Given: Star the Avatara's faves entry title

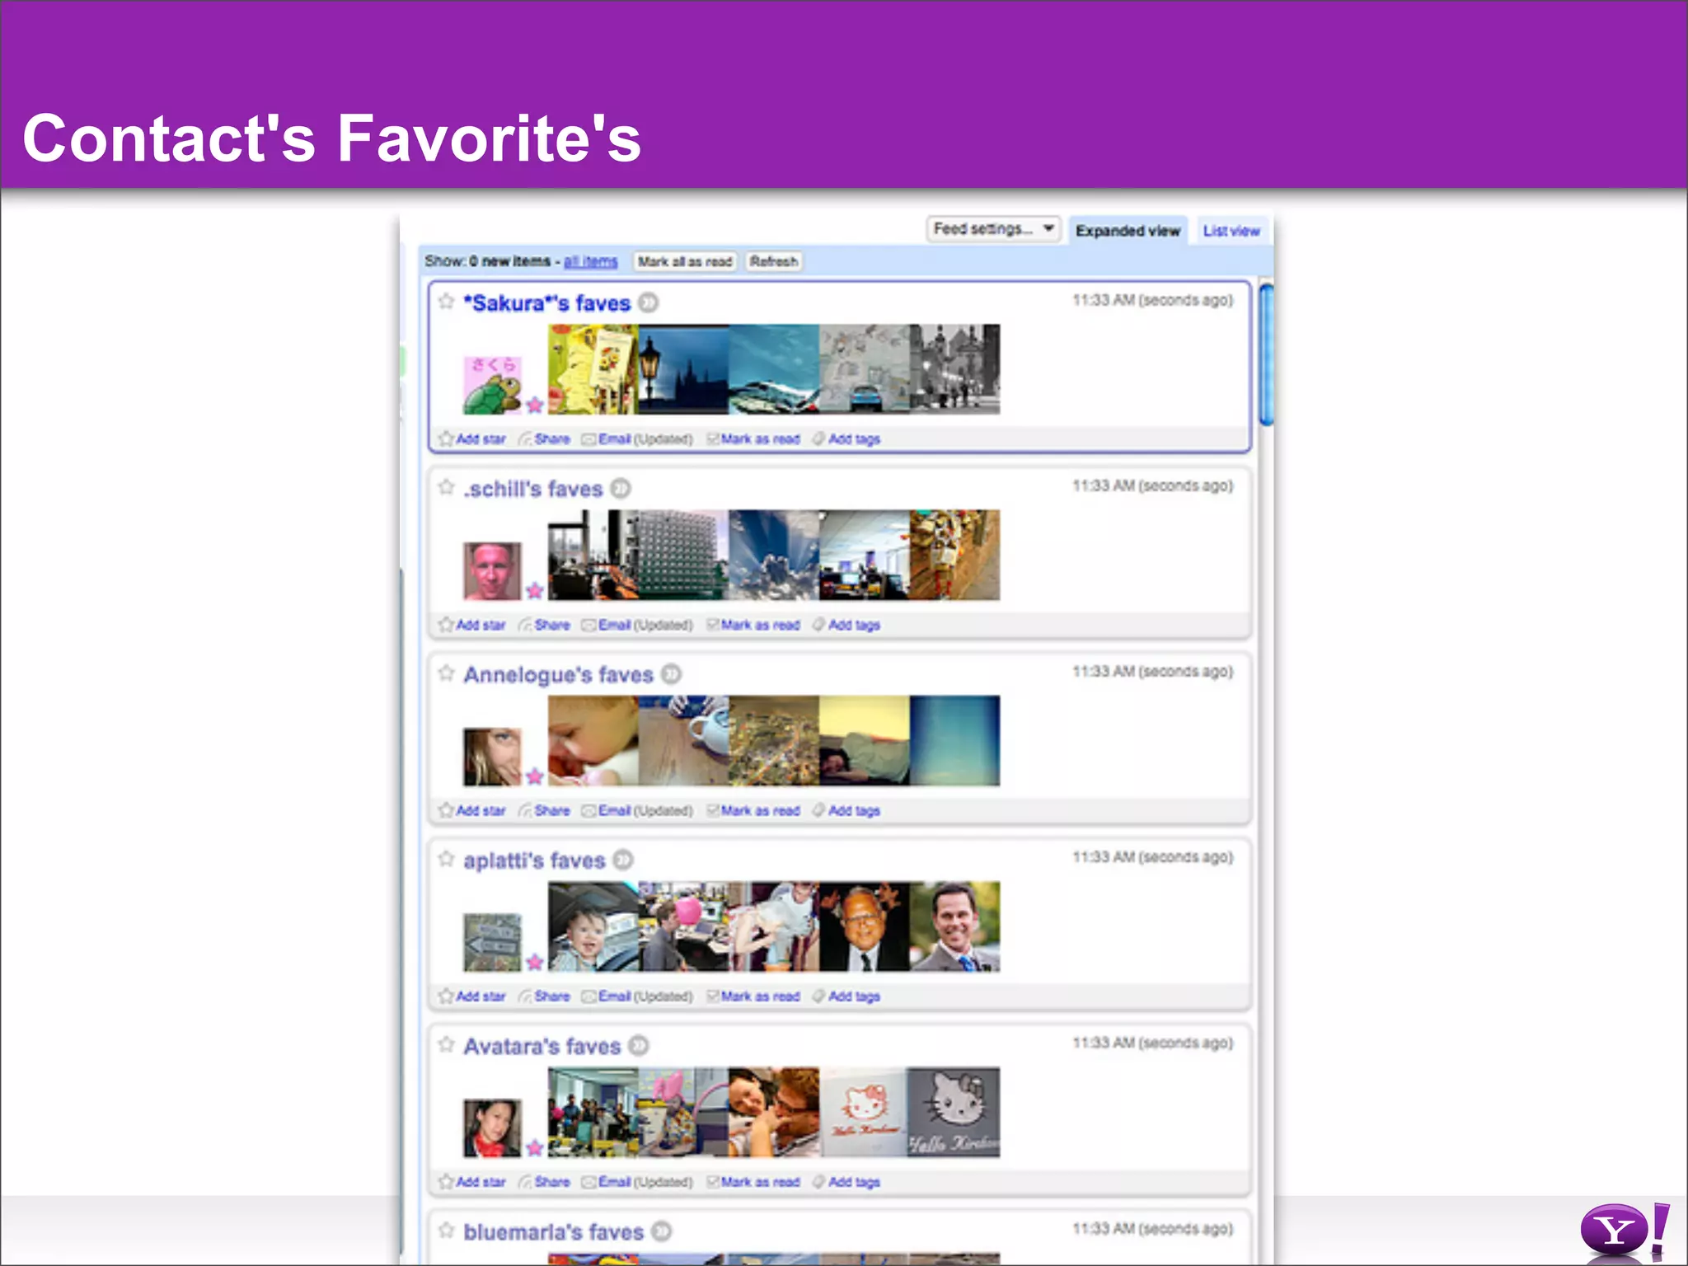Looking at the screenshot, I should point(446,1044).
